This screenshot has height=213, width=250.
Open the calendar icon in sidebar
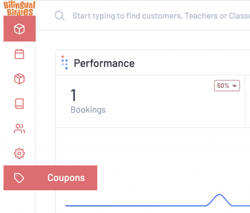(x=19, y=54)
